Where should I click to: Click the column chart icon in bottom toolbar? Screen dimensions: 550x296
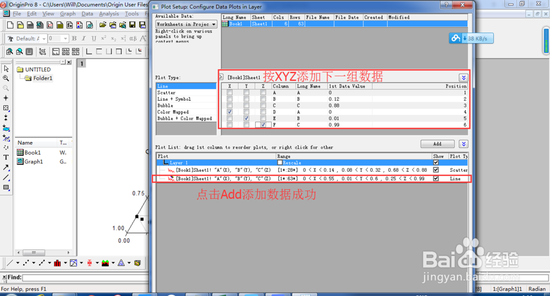(57, 262)
